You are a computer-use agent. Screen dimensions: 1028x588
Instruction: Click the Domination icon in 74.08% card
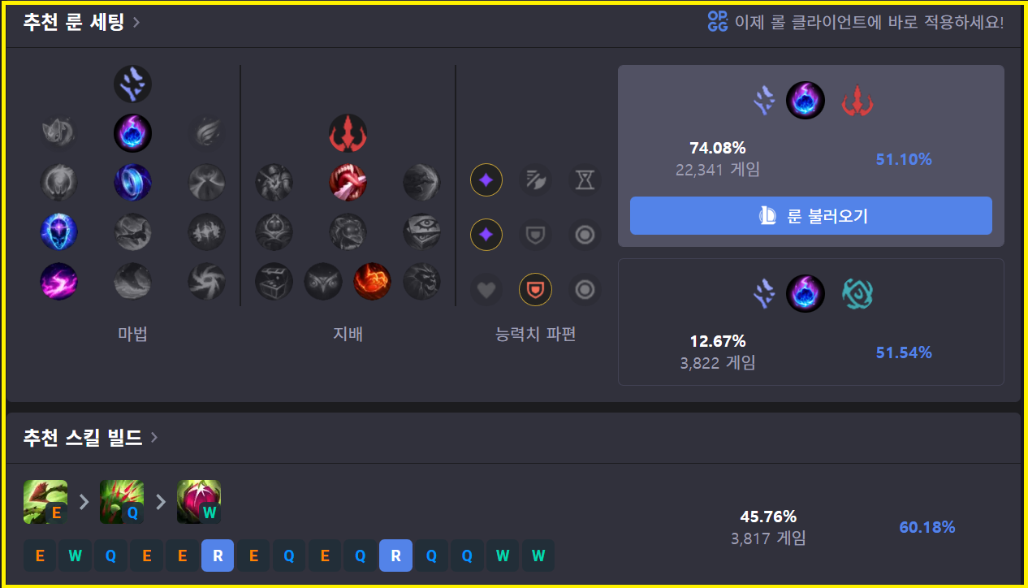857,102
